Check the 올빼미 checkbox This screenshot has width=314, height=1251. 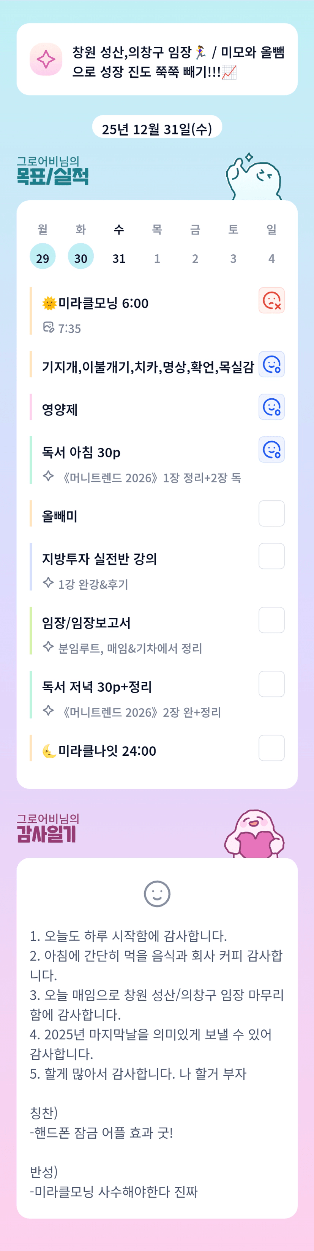click(271, 514)
